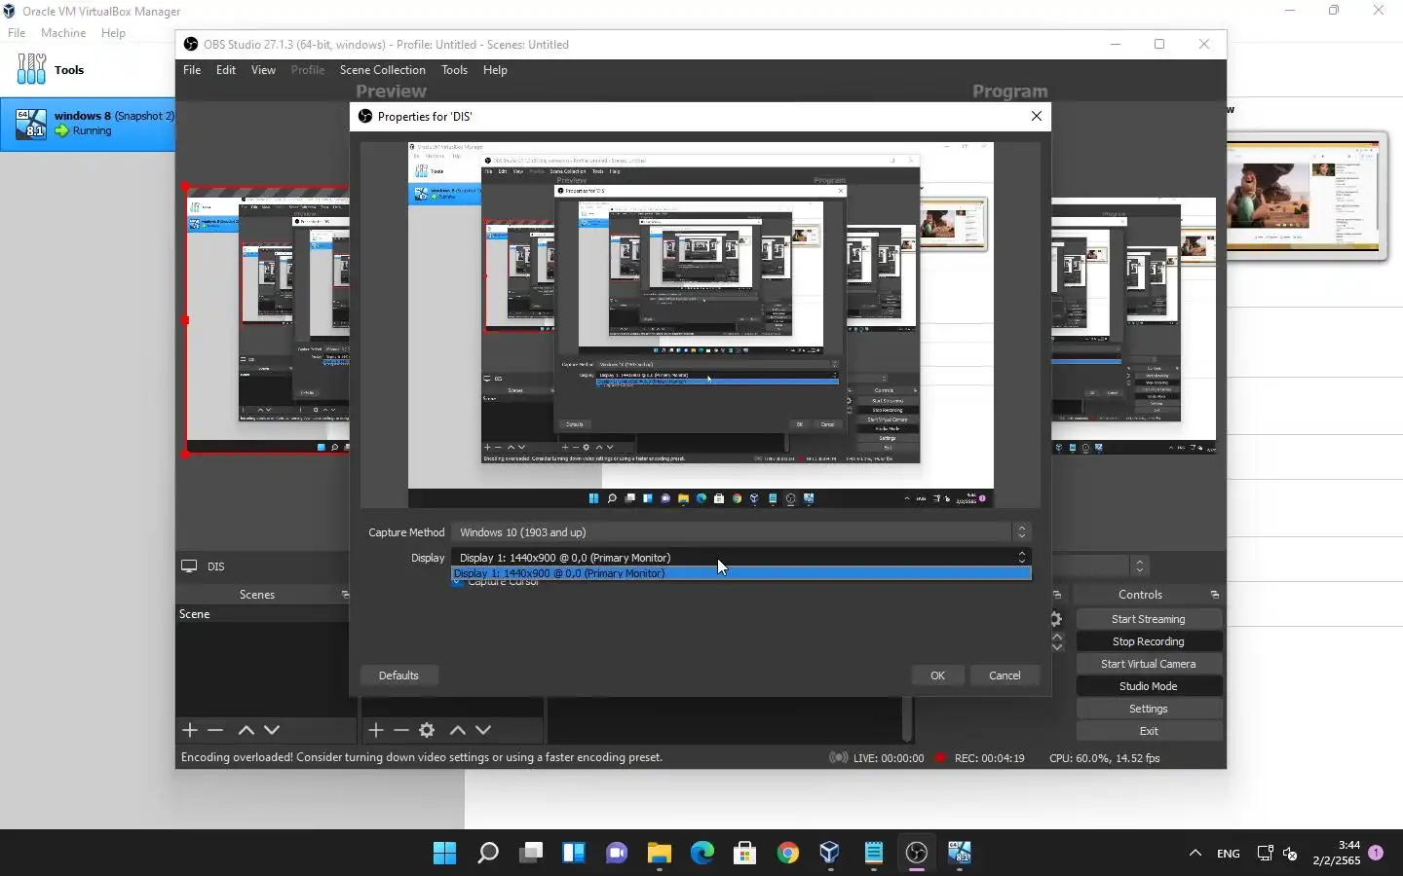1403x876 pixels.
Task: Click the CPU usage and fps readout
Action: click(x=1105, y=758)
